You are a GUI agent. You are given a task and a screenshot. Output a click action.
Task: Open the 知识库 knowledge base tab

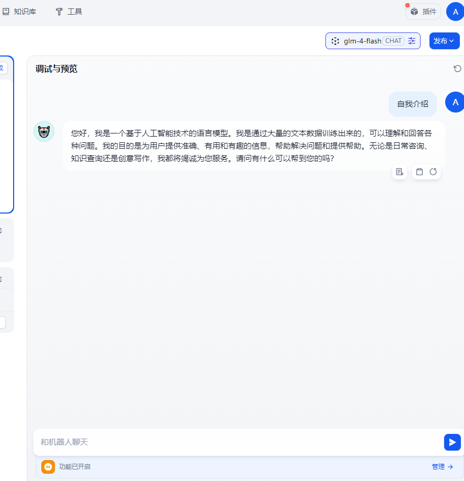[x=19, y=12]
